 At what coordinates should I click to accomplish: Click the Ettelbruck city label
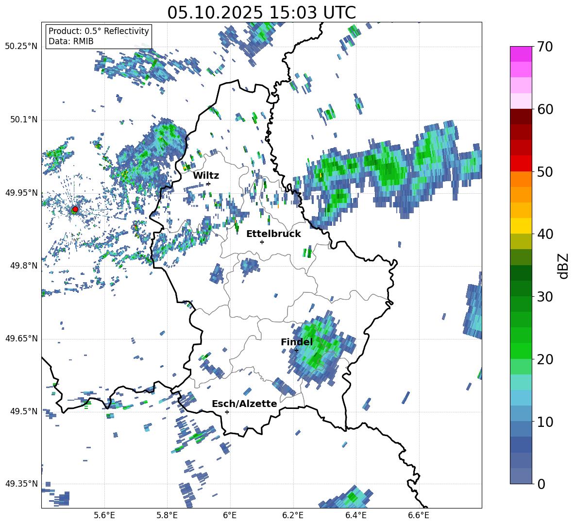coord(273,234)
